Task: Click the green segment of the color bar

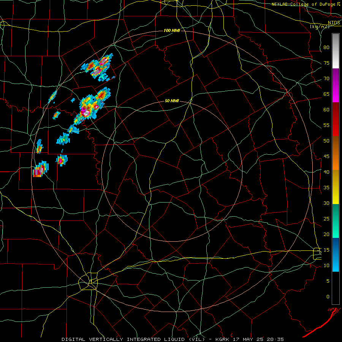Action: tap(336, 221)
